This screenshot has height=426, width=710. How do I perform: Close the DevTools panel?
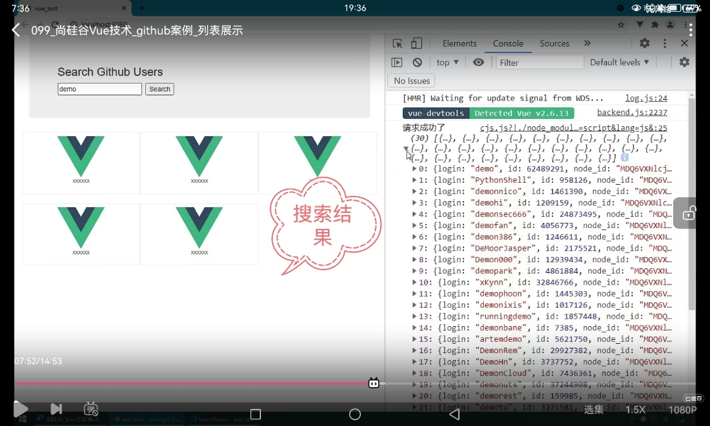click(684, 43)
